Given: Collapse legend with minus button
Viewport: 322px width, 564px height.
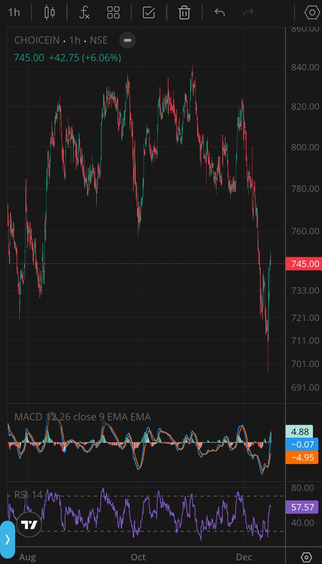Looking at the screenshot, I should tap(127, 40).
